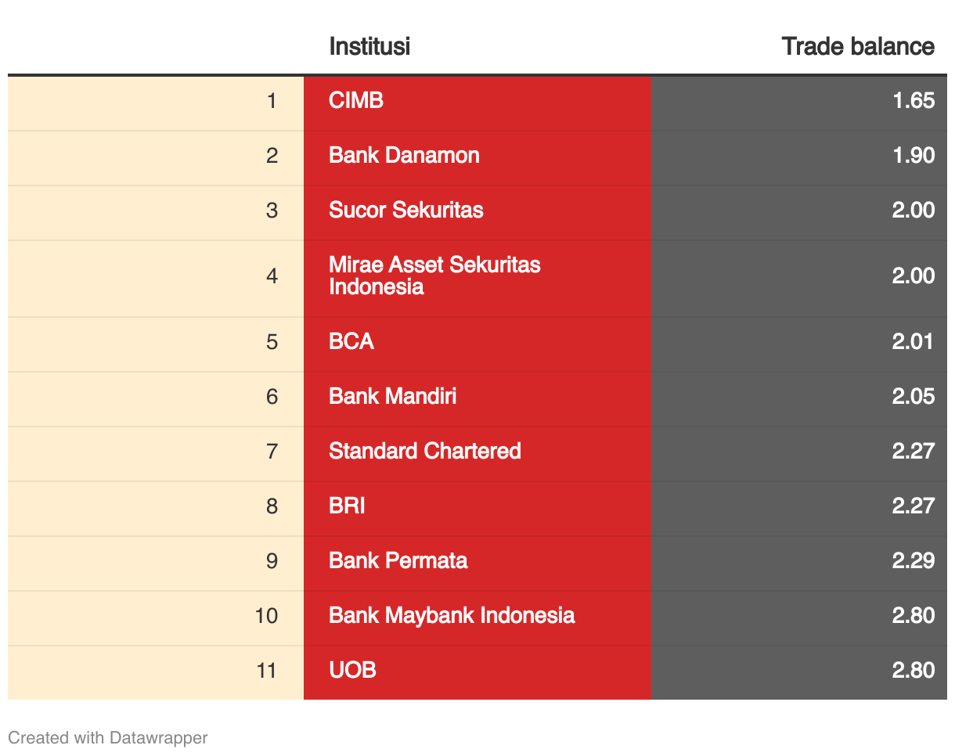Click the 2.01 trade balance value
955x756 pixels.
914,341
